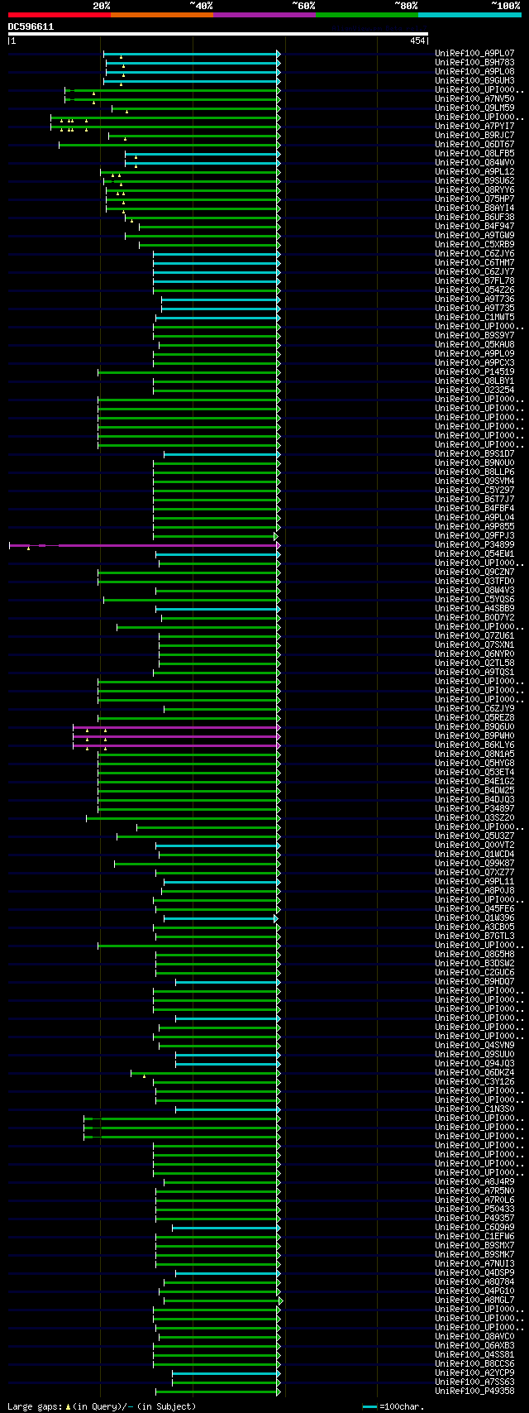Select the UniRef100_A9PL11 label
The image size is (529, 1413).
(474, 882)
